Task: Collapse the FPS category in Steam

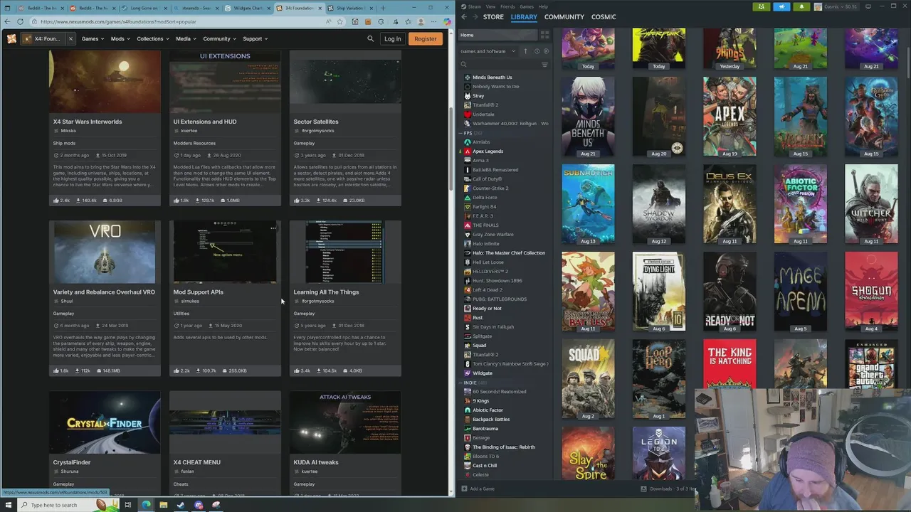Action: click(x=462, y=133)
